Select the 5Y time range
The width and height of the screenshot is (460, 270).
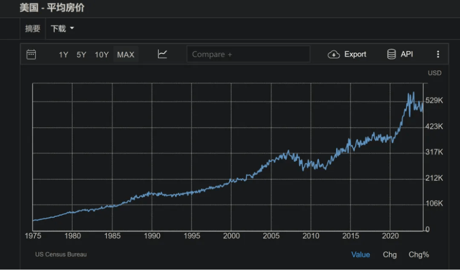(x=81, y=54)
